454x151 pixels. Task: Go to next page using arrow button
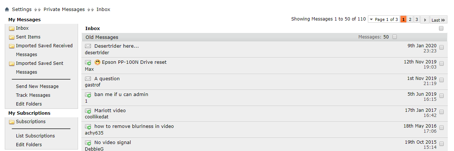point(425,19)
